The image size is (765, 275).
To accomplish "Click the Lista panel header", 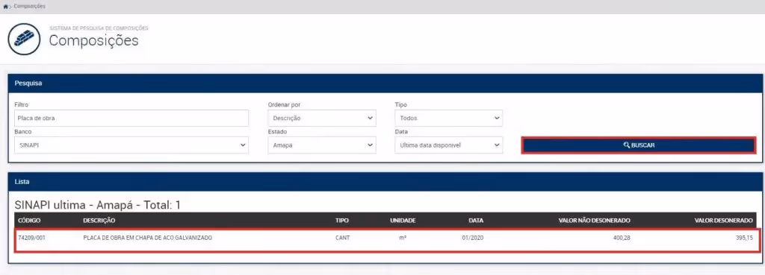I will [x=385, y=182].
